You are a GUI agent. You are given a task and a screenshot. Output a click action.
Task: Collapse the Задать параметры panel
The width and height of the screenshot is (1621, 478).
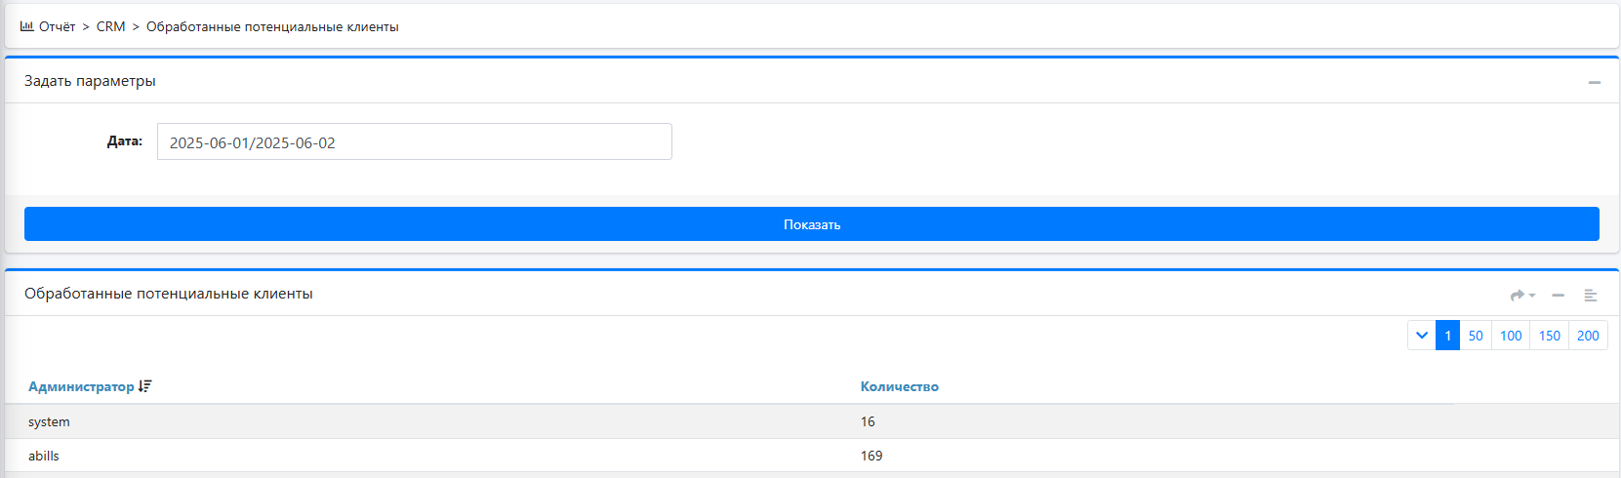point(1595,82)
